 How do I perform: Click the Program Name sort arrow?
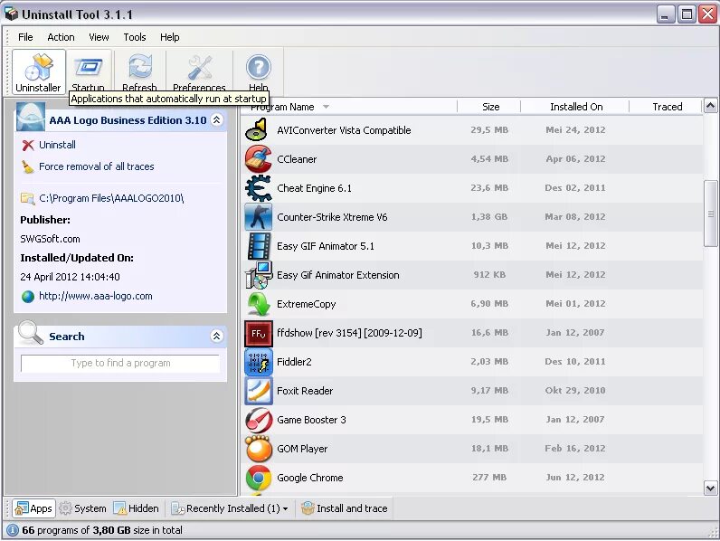[326, 107]
